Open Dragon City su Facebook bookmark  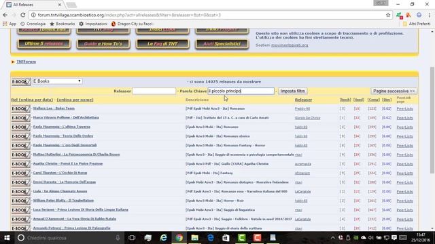pos(133,24)
